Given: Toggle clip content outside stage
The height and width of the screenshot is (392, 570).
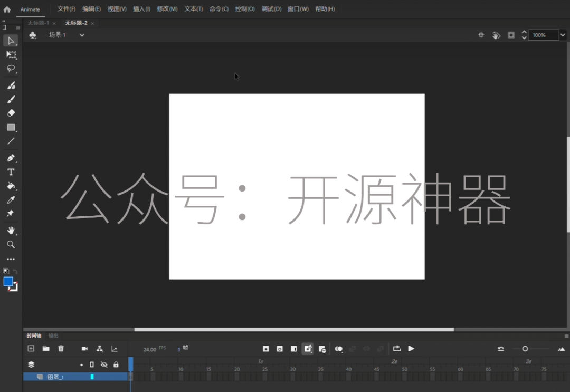Looking at the screenshot, I should coord(511,35).
